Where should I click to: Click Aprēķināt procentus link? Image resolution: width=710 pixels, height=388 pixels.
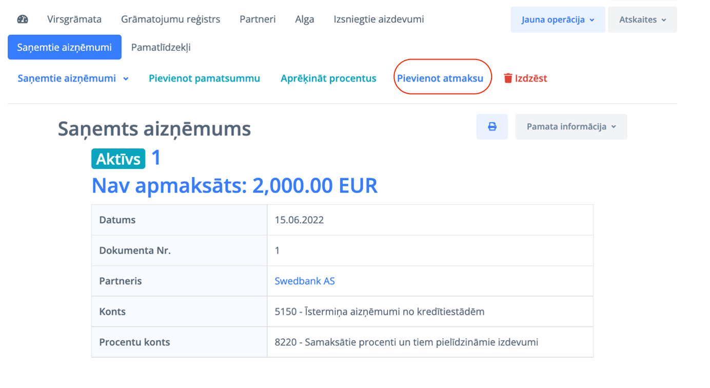[x=328, y=79]
